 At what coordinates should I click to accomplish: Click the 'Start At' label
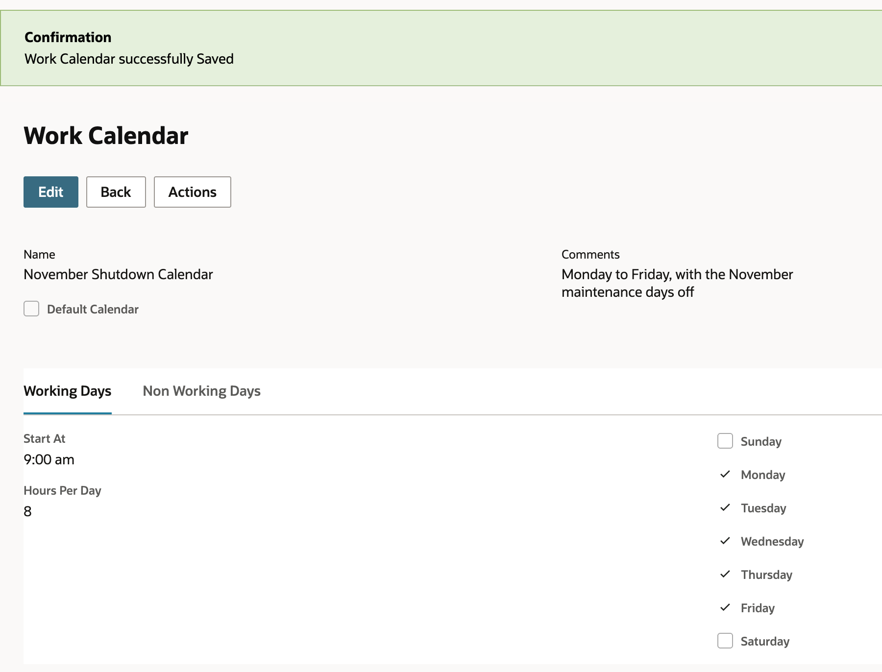point(44,438)
